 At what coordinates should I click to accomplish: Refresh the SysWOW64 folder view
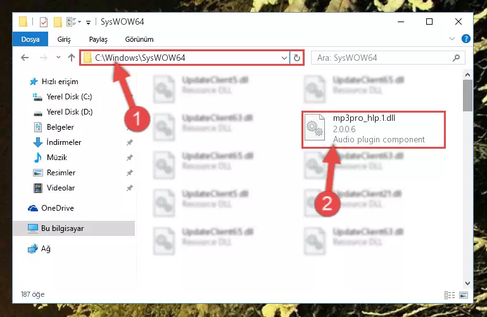click(297, 58)
